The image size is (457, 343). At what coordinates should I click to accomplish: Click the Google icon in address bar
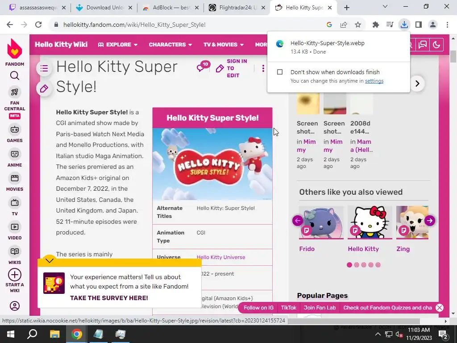pyautogui.click(x=329, y=25)
